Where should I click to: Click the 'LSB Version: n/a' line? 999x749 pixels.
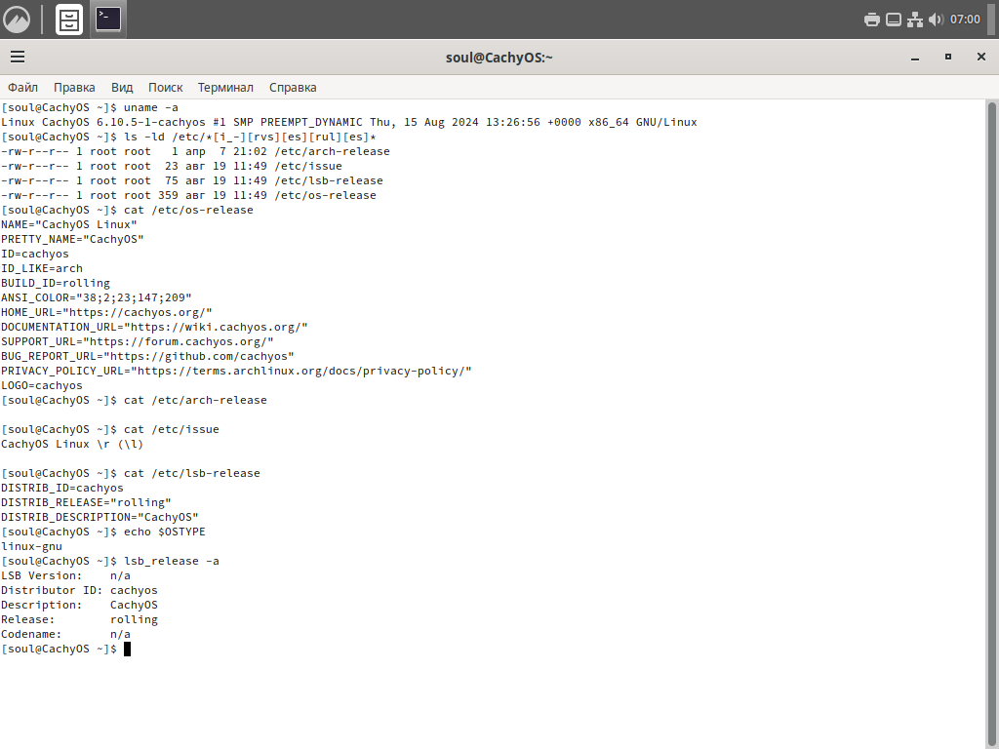[x=65, y=576]
